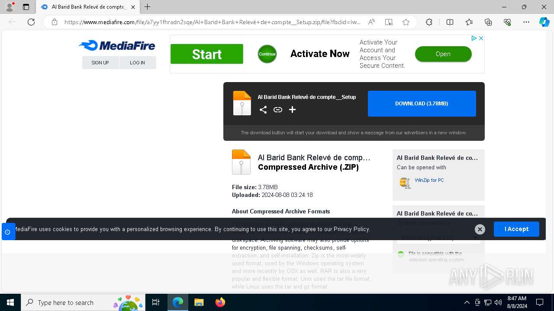
Task: Copy the file link chain icon
Action: [278, 110]
